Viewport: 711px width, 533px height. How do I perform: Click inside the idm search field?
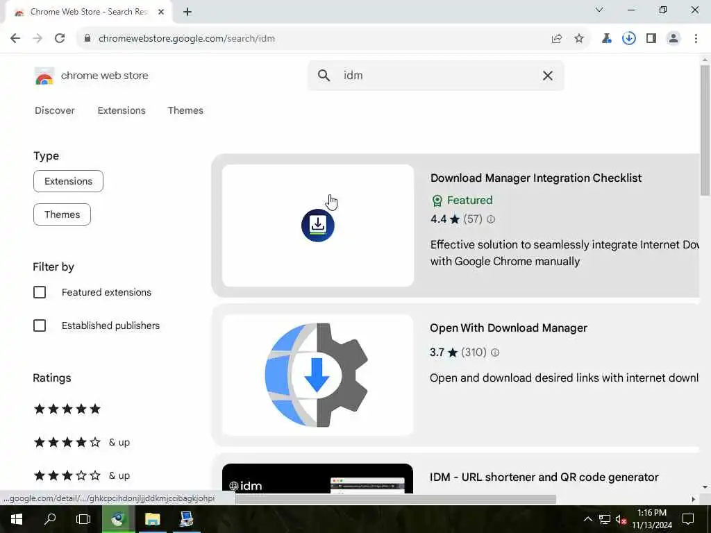pyautogui.click(x=435, y=76)
